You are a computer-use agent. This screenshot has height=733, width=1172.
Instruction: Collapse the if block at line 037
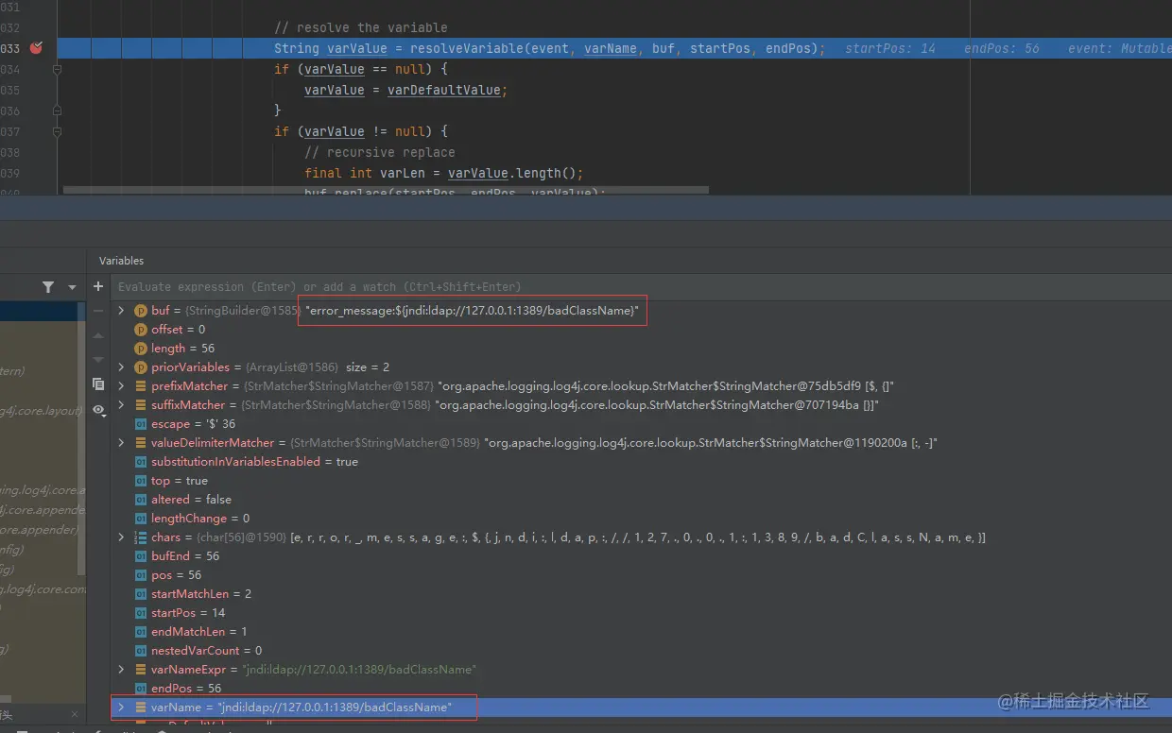pos(58,131)
